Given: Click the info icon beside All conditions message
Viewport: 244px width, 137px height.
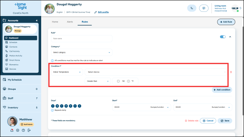Looking at the screenshot, I should click(52, 61).
